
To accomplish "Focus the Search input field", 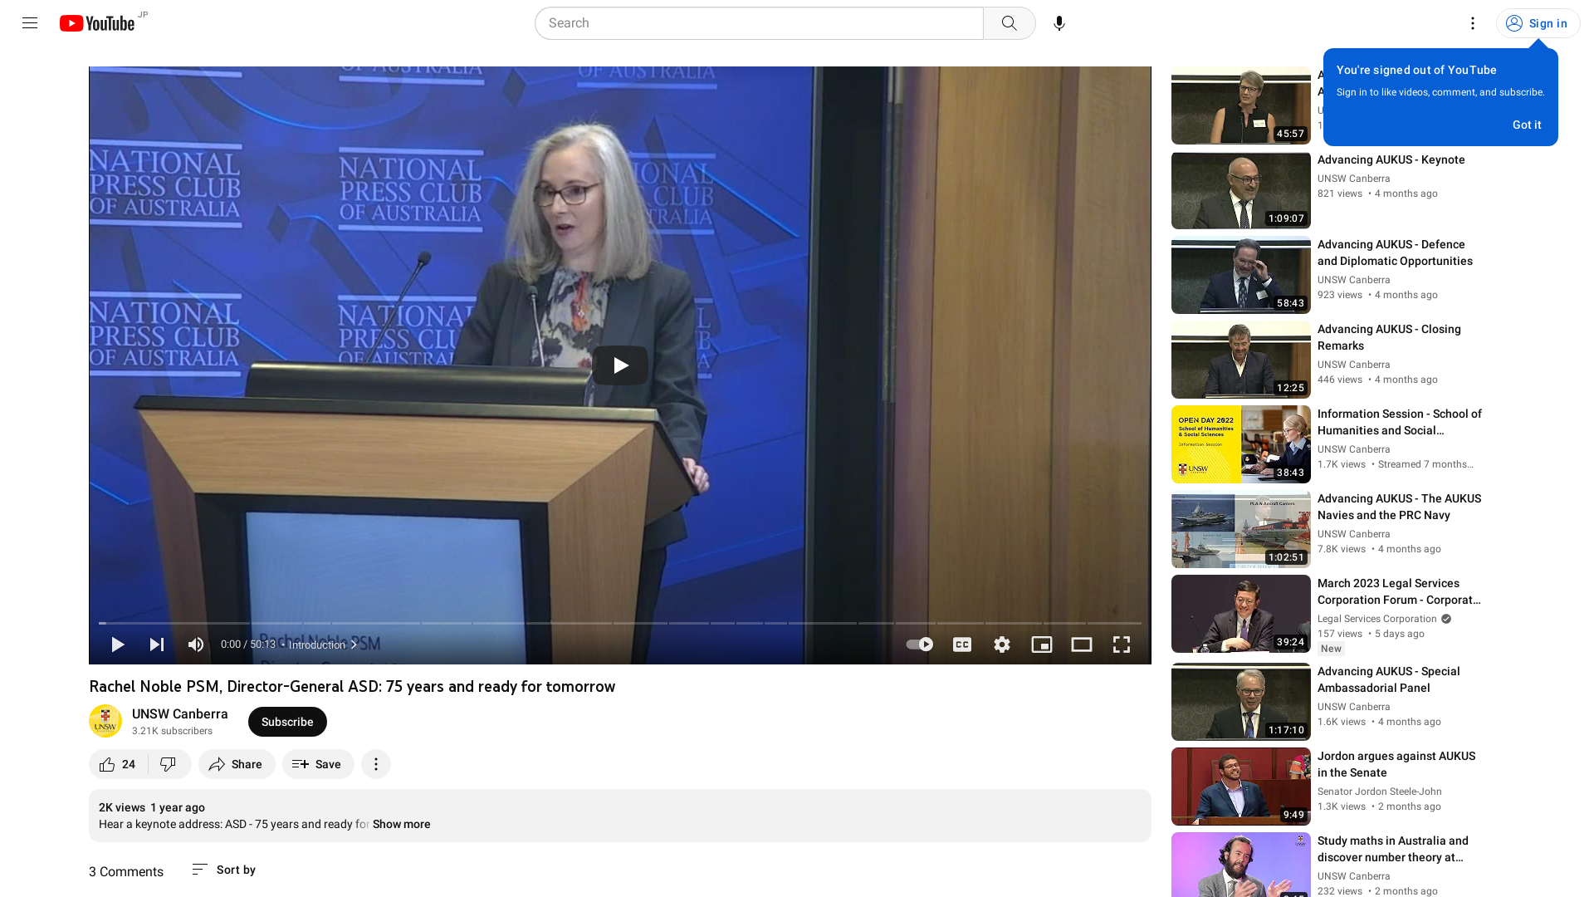I will coord(759,23).
